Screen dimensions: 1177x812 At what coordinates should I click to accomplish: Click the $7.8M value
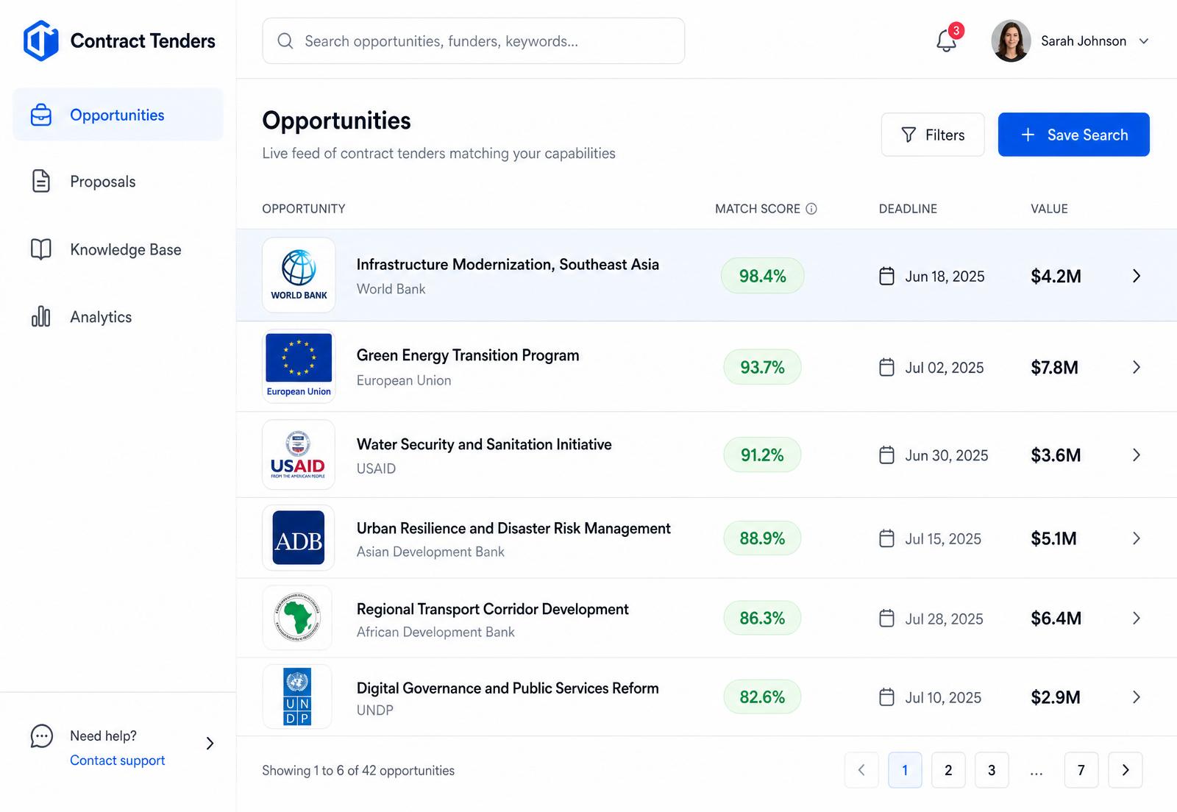pos(1054,368)
